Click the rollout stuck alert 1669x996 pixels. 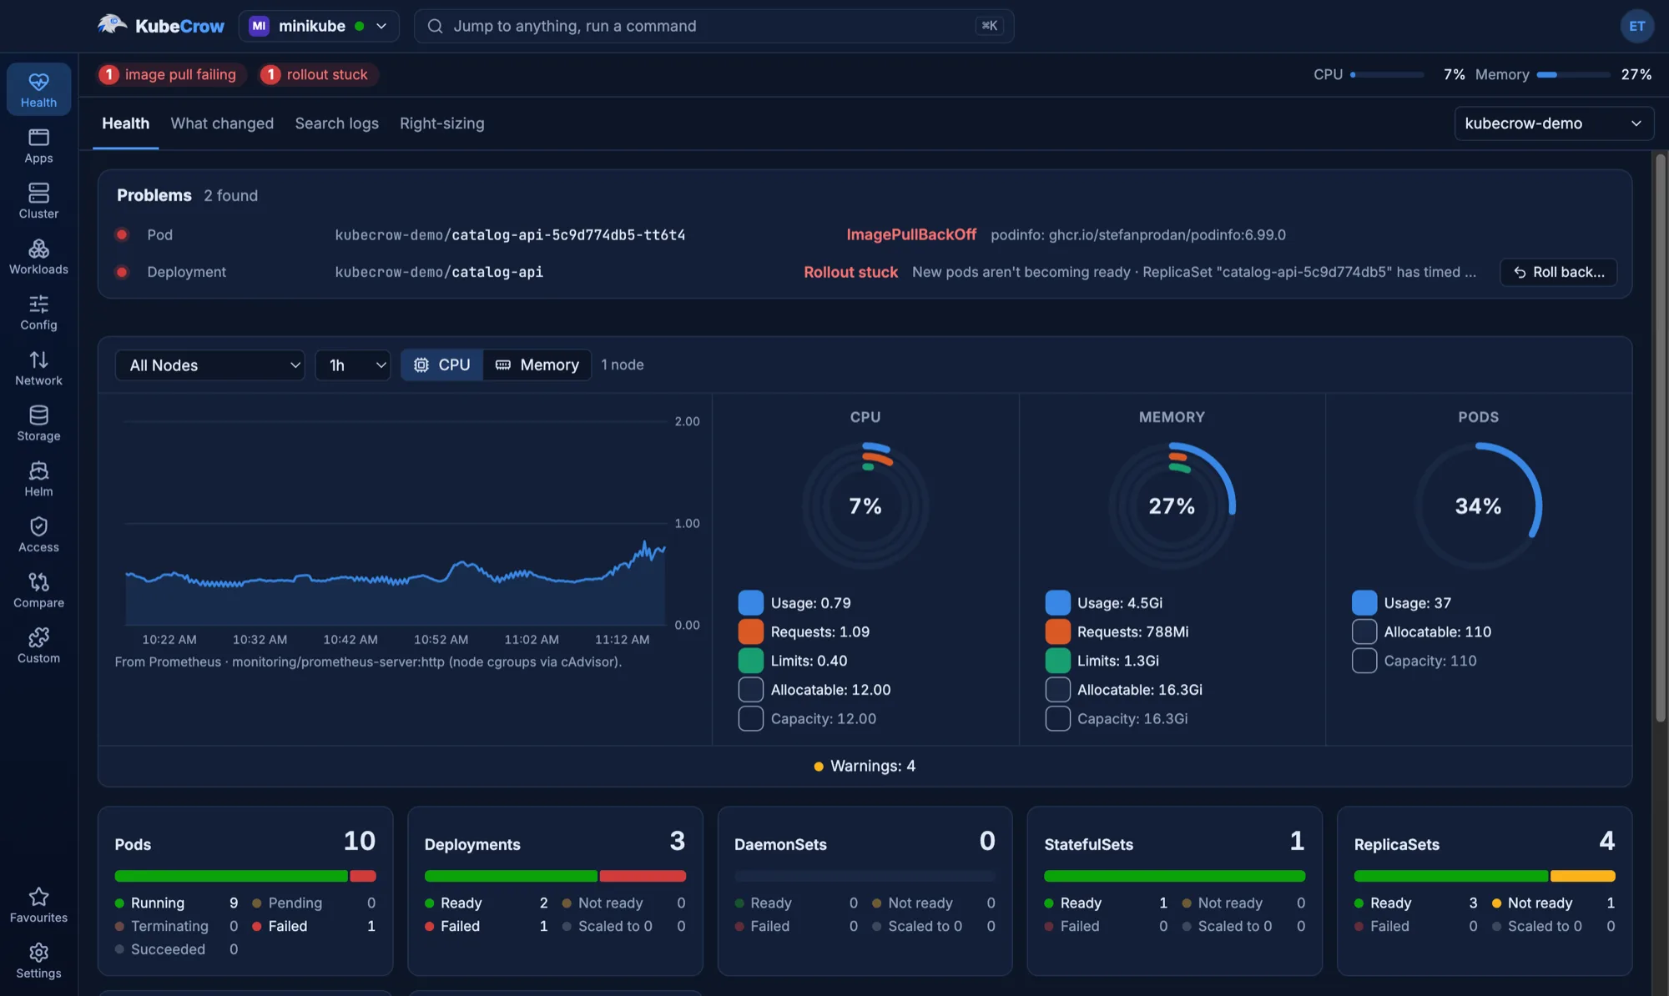coord(318,74)
